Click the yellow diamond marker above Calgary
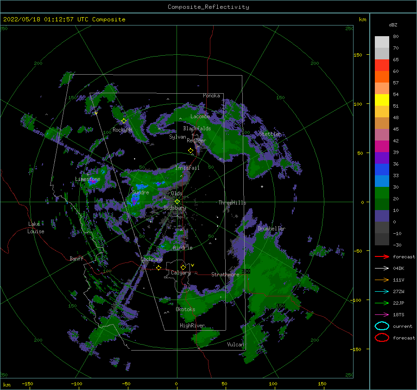Viewport: 417px width, 390px height. click(183, 267)
